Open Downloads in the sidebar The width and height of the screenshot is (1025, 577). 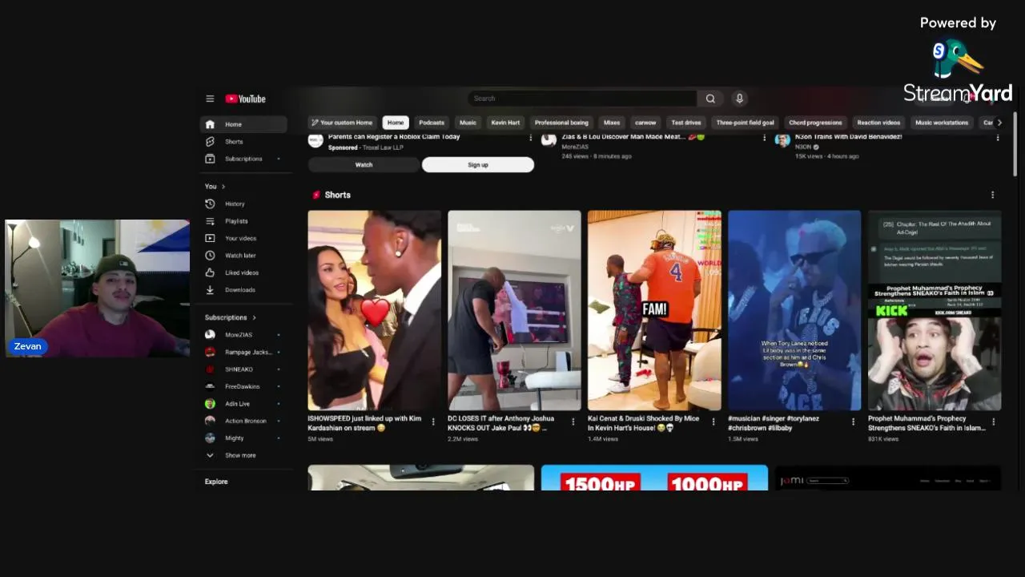[243, 290]
